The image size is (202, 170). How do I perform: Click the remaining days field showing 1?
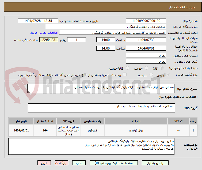[77, 40]
